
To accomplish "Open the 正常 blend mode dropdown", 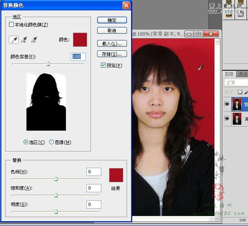I will pyautogui.click(x=236, y=83).
